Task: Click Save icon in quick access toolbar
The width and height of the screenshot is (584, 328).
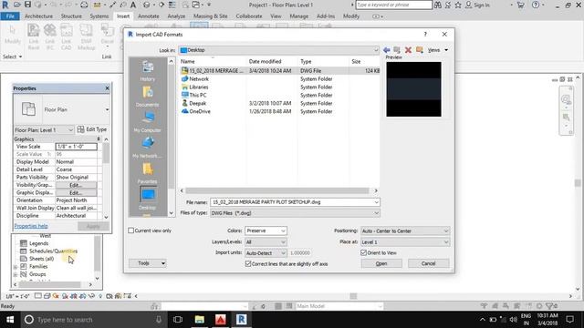Action: 28,5
